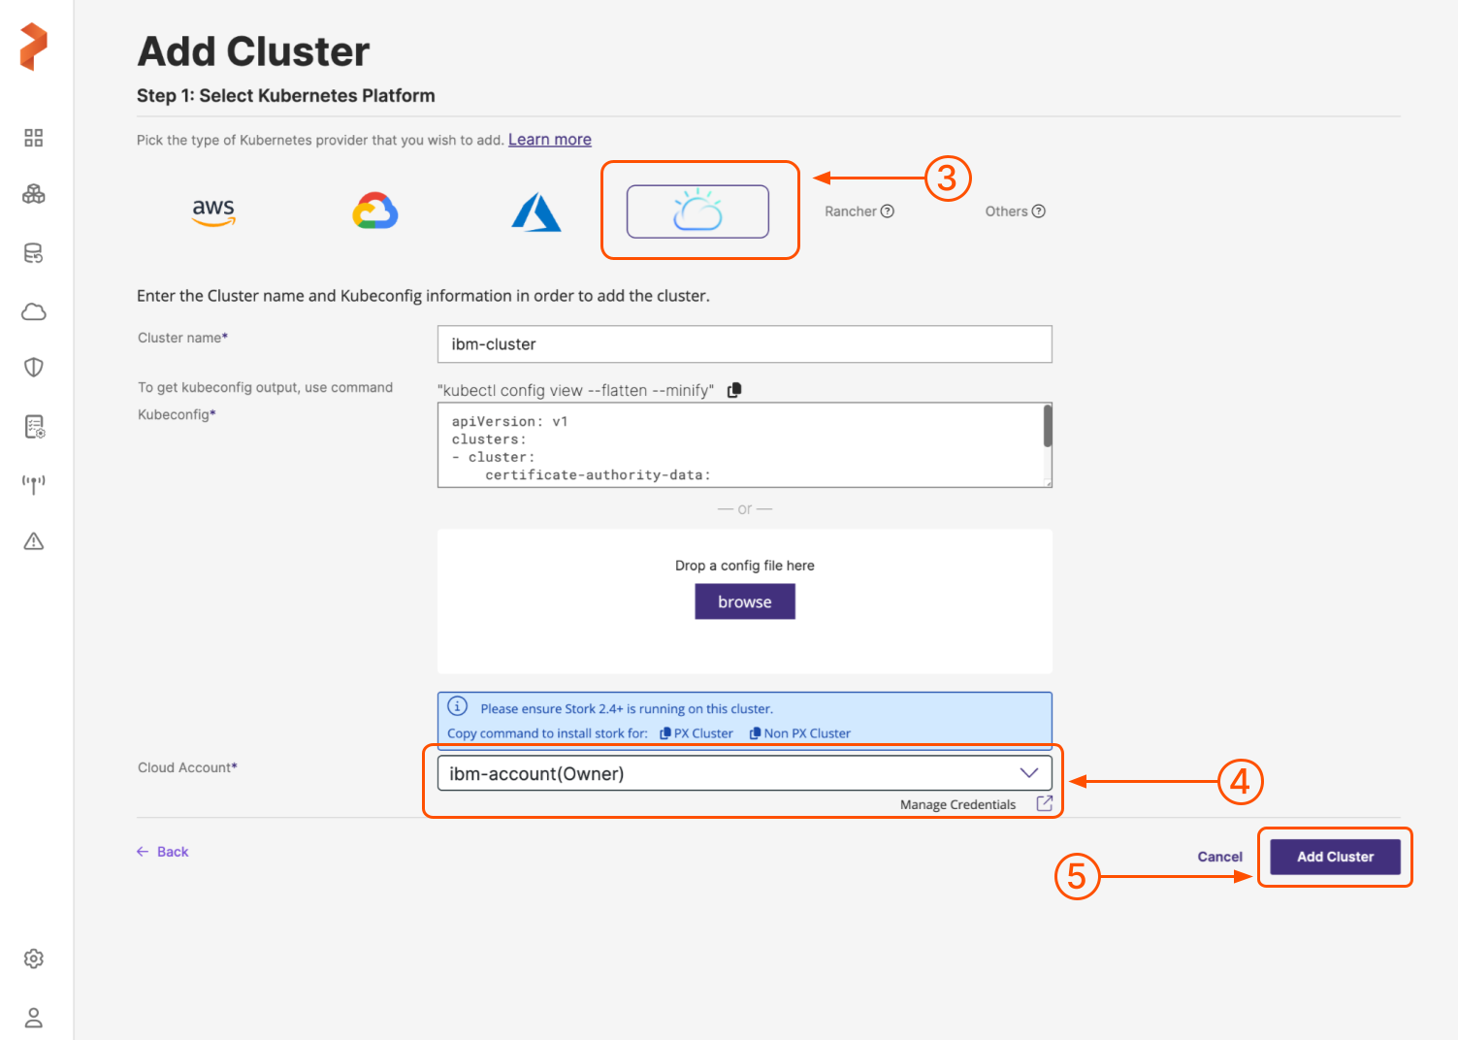Copy the kubectl config view command

tap(734, 390)
